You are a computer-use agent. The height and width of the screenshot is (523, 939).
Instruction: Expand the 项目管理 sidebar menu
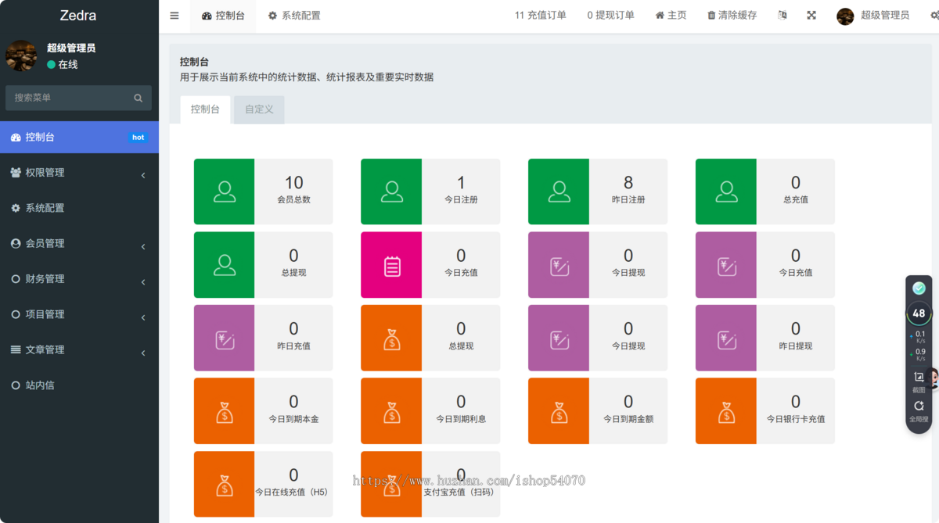(x=79, y=314)
